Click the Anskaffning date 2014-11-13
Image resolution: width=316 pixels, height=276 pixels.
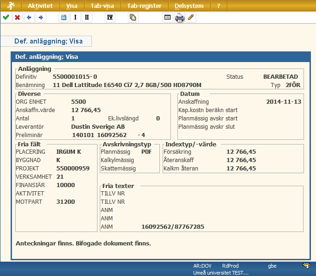point(284,101)
